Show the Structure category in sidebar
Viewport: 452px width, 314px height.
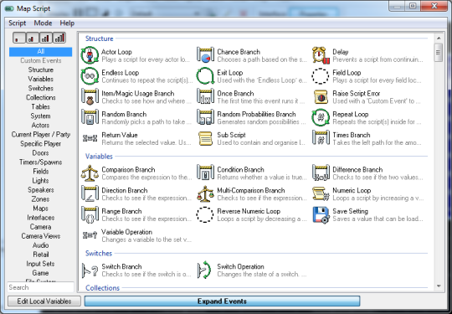click(x=41, y=69)
